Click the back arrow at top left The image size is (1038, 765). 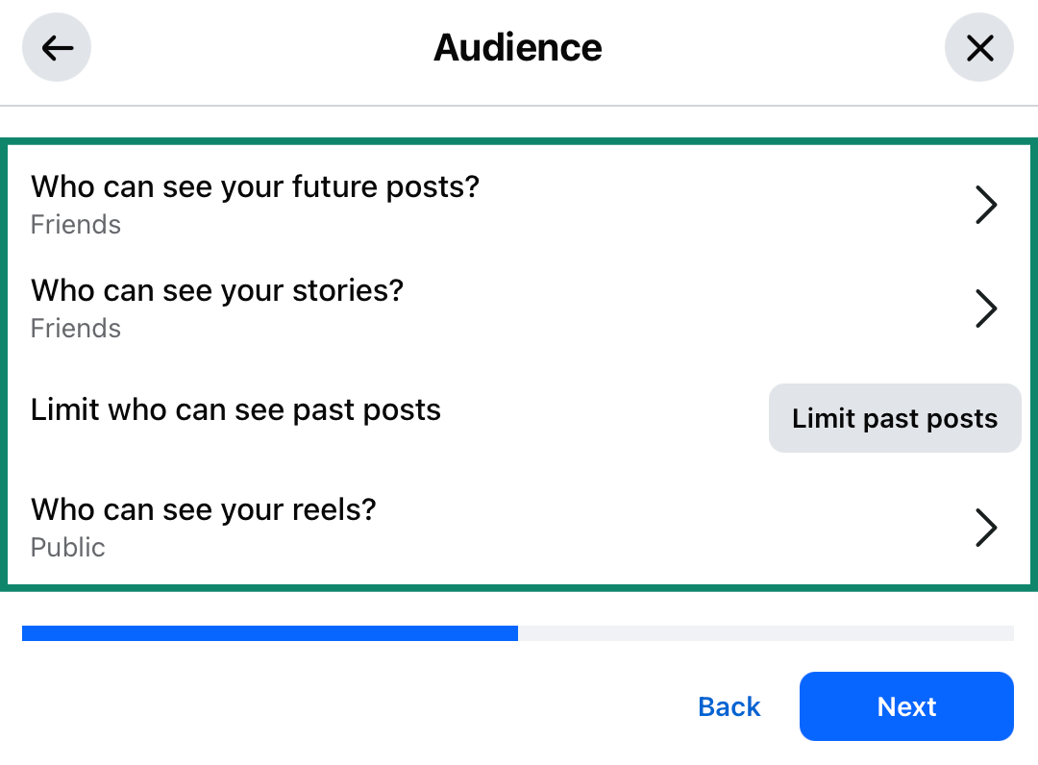pos(56,47)
